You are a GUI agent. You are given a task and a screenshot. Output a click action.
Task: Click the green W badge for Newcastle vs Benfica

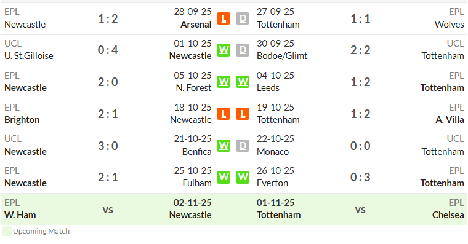[x=224, y=146]
